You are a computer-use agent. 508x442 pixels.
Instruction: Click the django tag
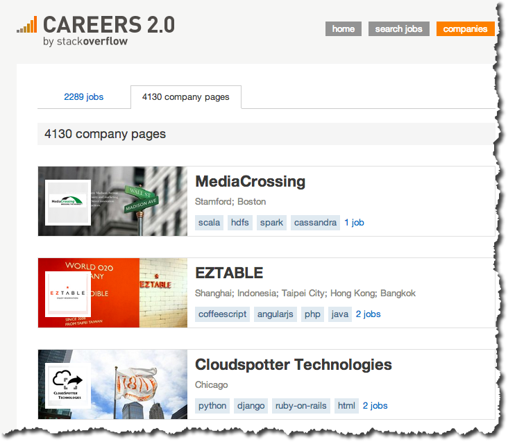251,406
